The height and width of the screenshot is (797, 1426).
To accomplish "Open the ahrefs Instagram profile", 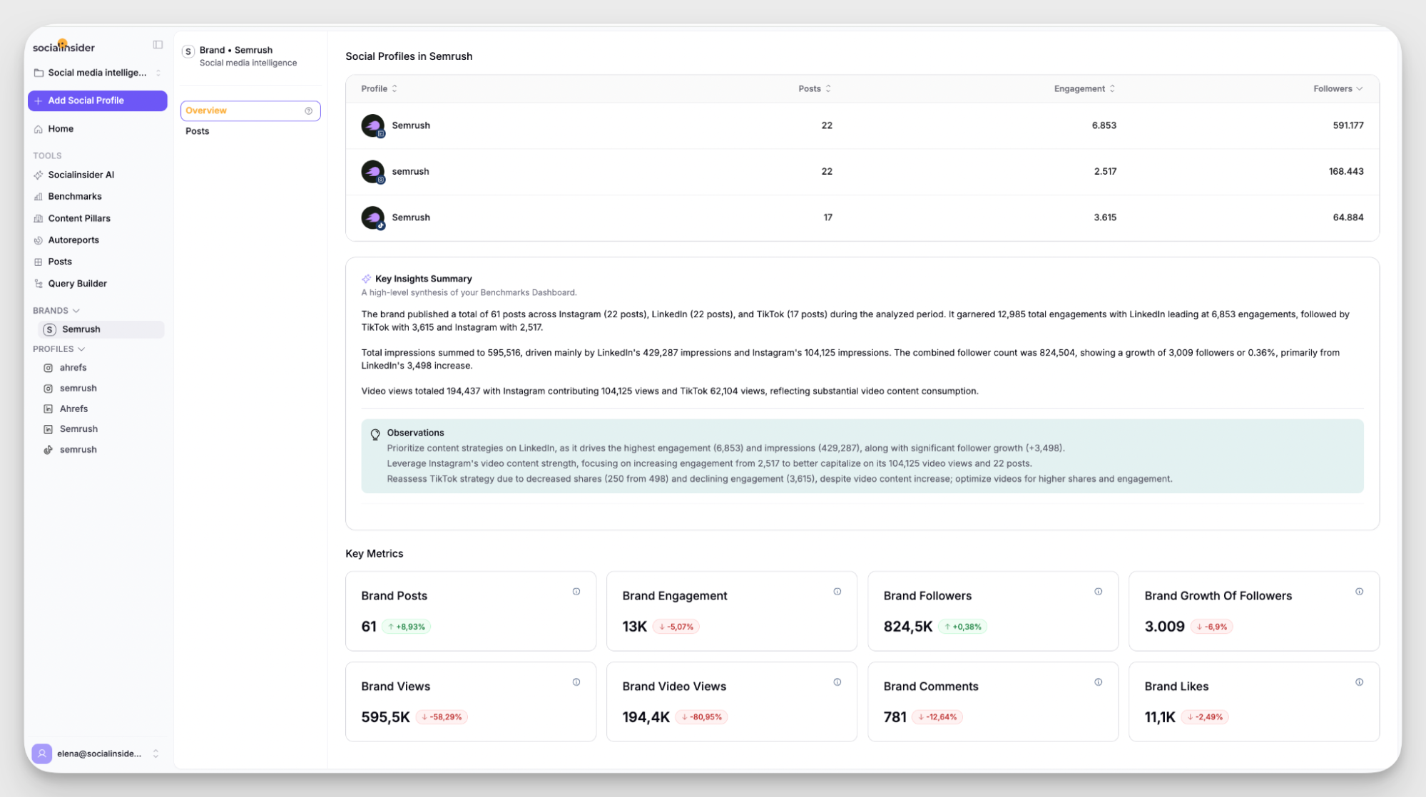I will click(73, 368).
